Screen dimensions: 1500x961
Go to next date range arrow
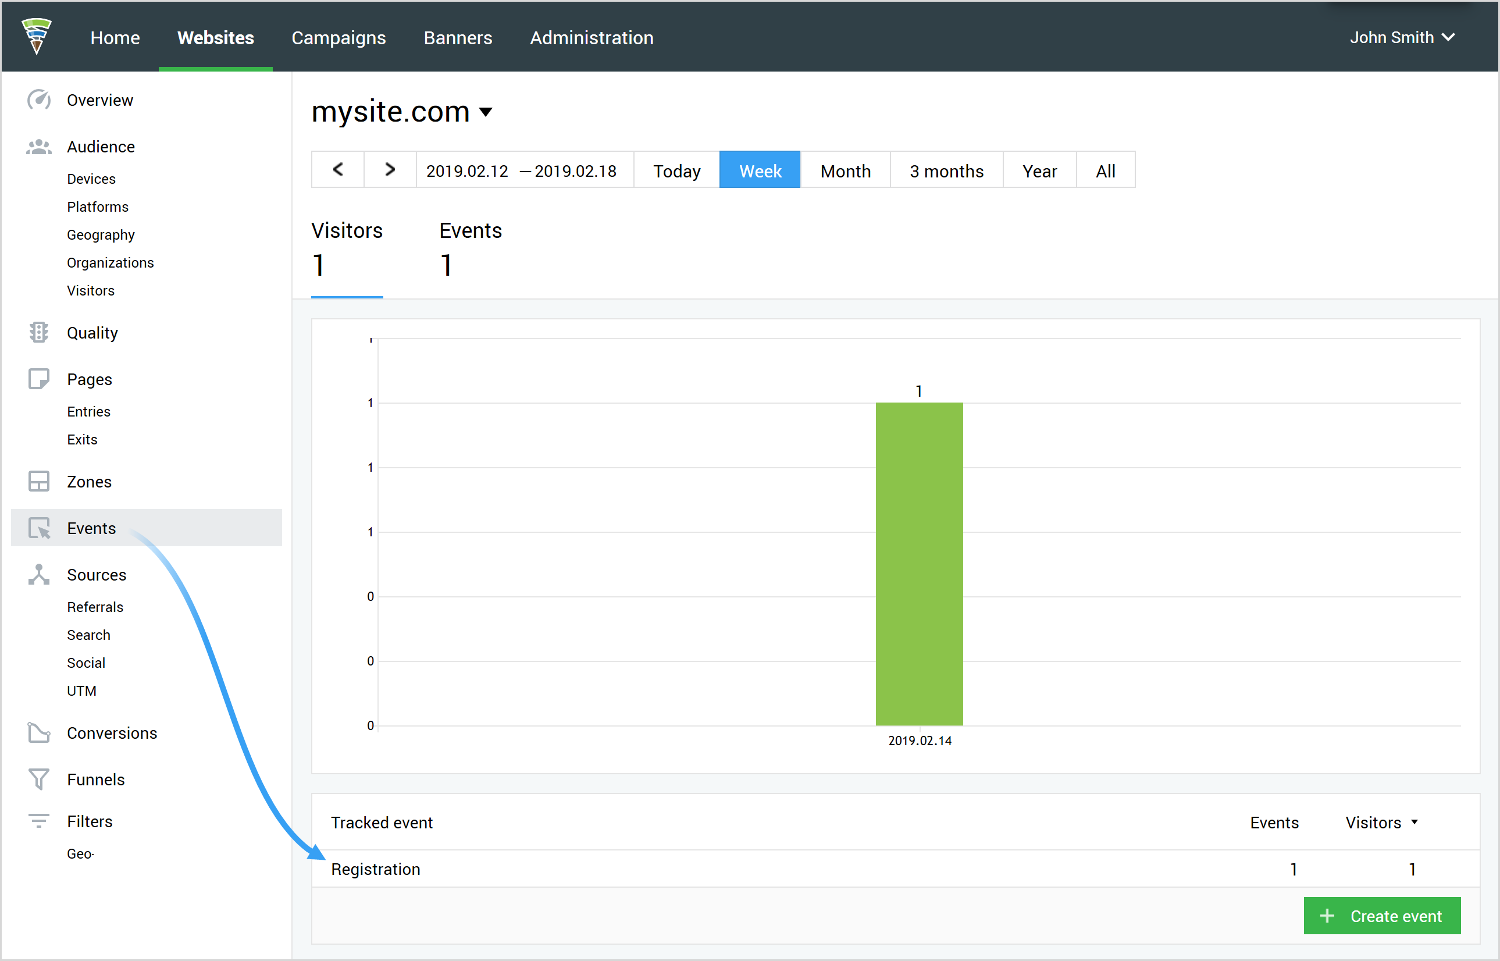(x=390, y=169)
